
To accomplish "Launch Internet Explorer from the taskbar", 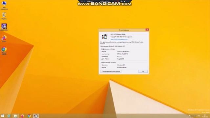I will (x=9, y=116).
